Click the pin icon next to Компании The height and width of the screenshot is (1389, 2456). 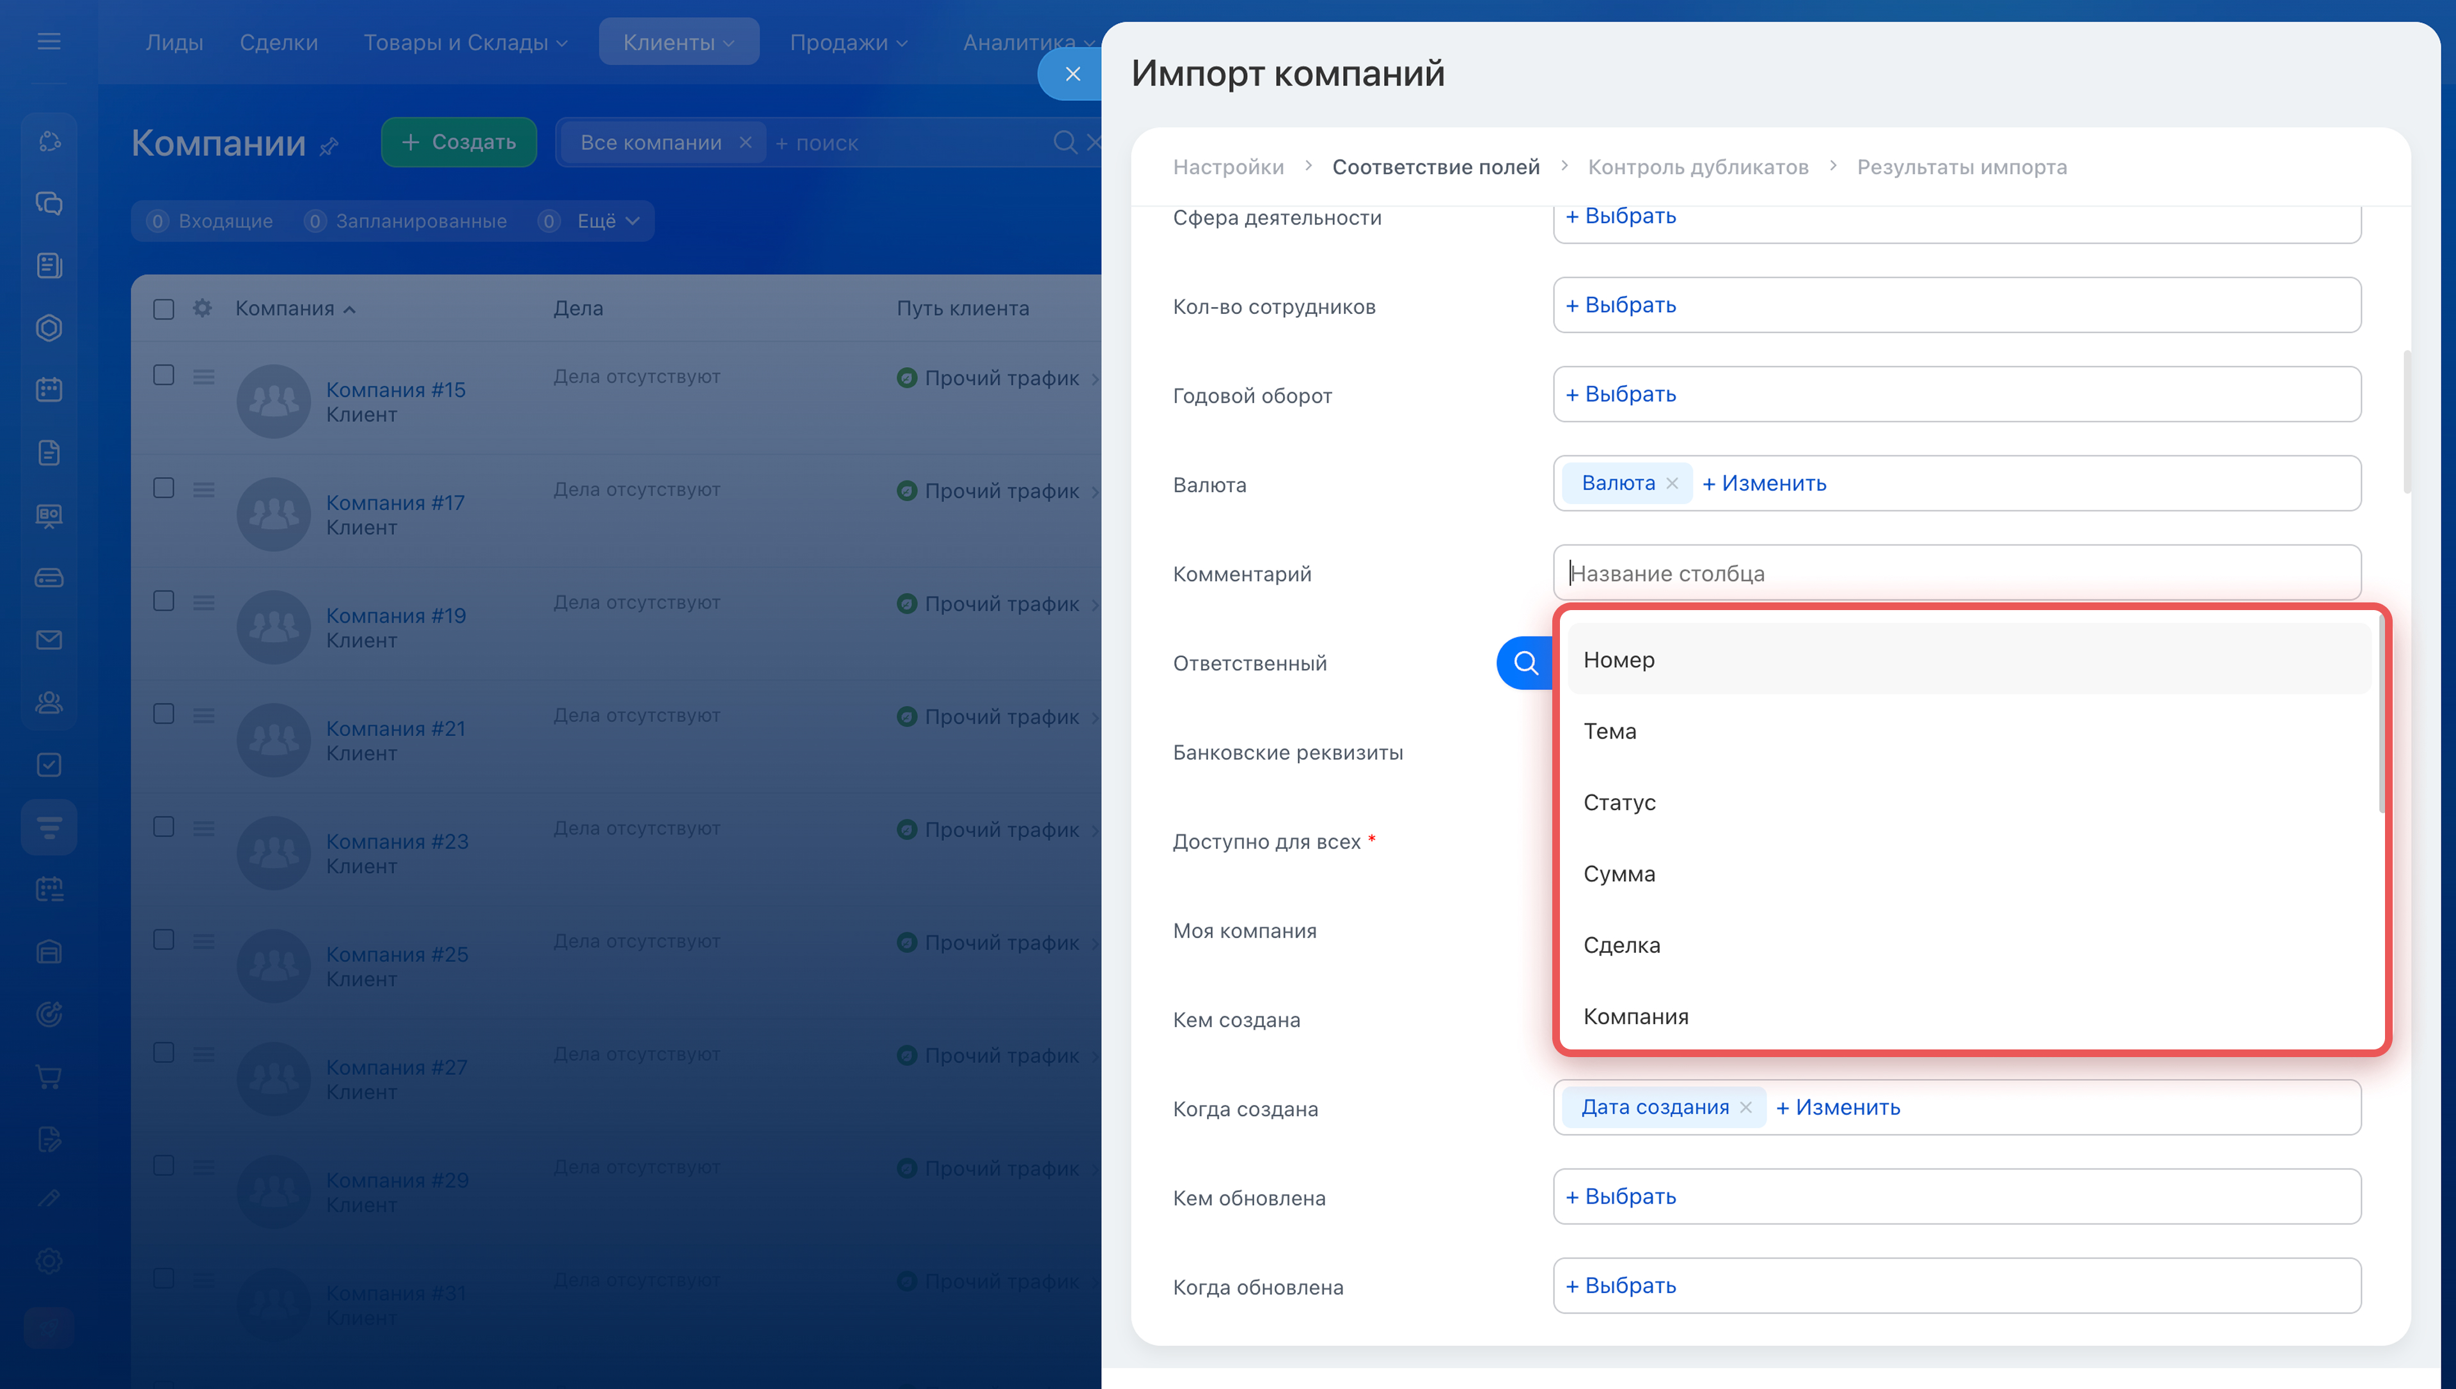click(x=329, y=146)
